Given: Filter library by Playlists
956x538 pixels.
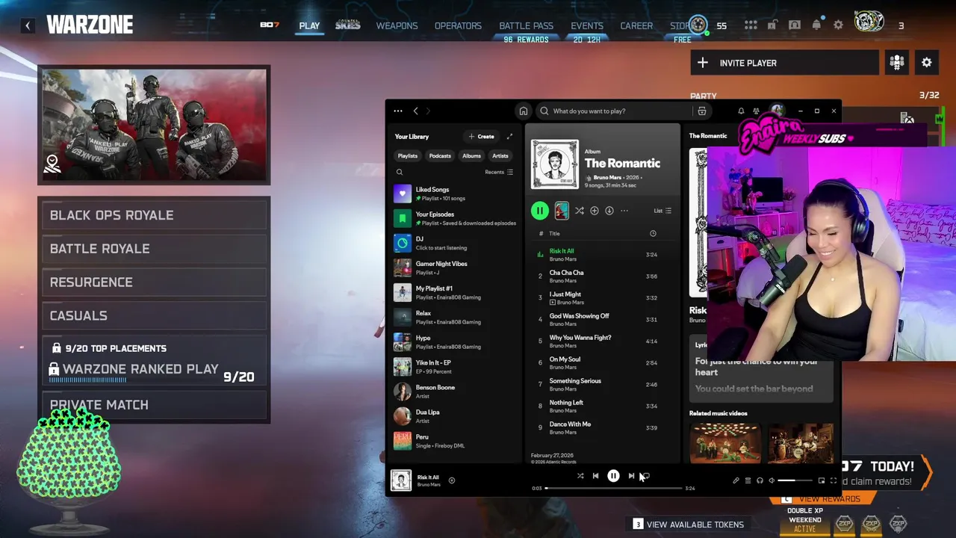Looking at the screenshot, I should coord(408,156).
